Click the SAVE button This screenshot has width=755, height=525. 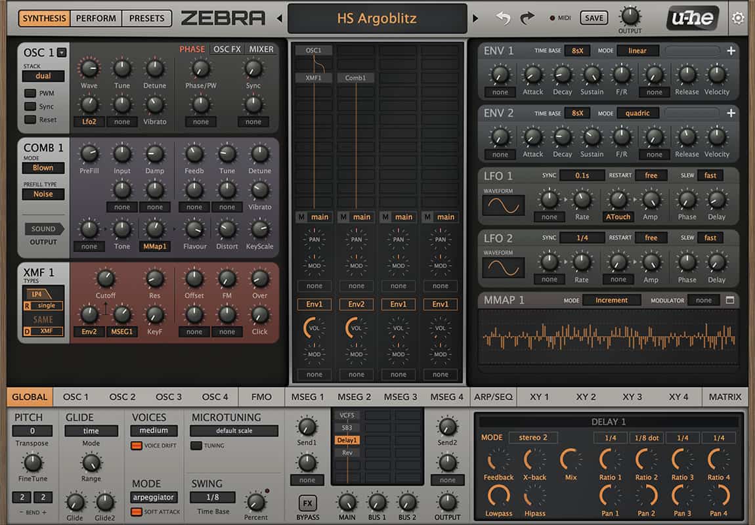pos(593,18)
